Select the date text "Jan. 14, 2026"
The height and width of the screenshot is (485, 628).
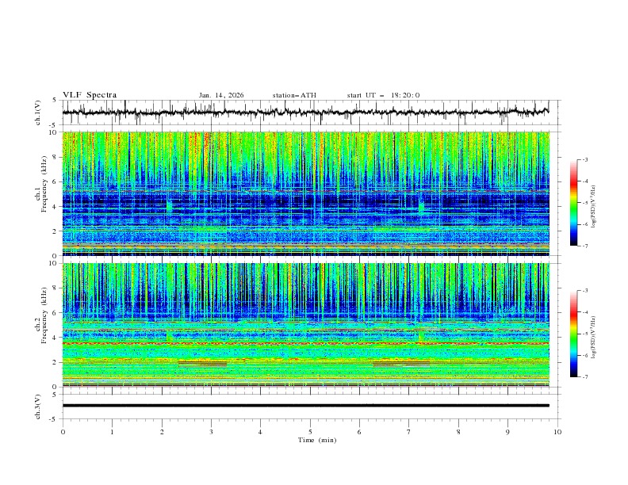click(x=221, y=95)
